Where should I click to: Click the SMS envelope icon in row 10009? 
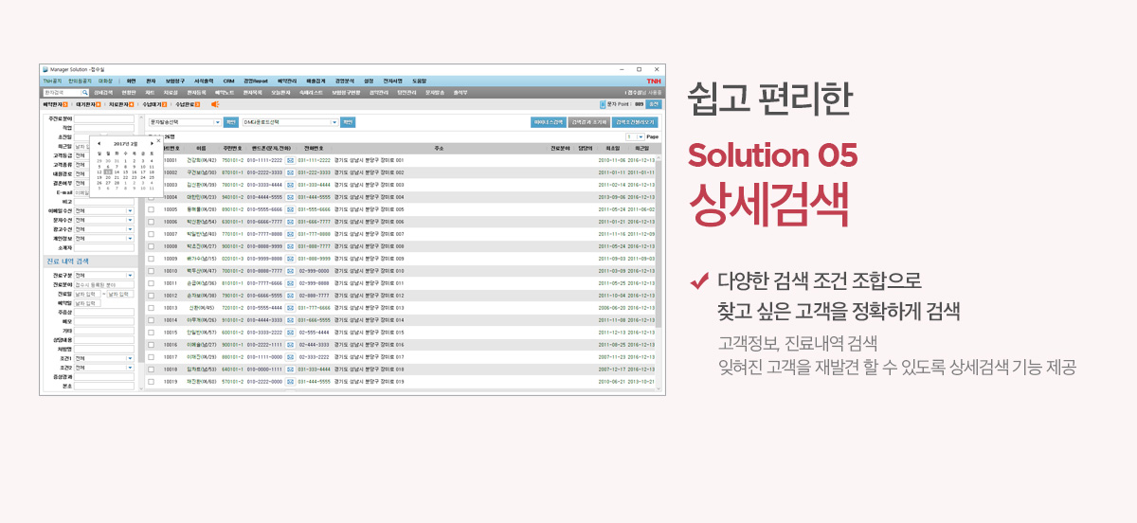pyautogui.click(x=291, y=258)
